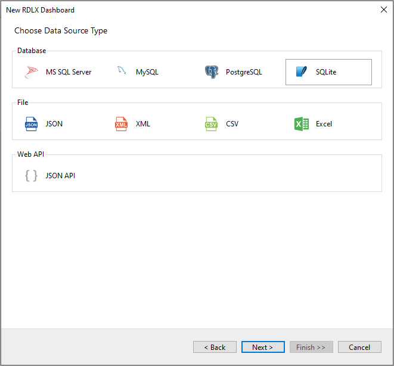Cancel the New RDLX Dashboard wizard
The image size is (394, 366).
(359, 347)
